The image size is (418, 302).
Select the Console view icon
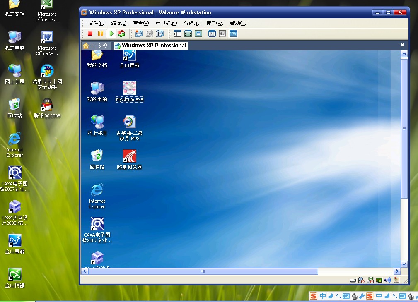(233, 34)
